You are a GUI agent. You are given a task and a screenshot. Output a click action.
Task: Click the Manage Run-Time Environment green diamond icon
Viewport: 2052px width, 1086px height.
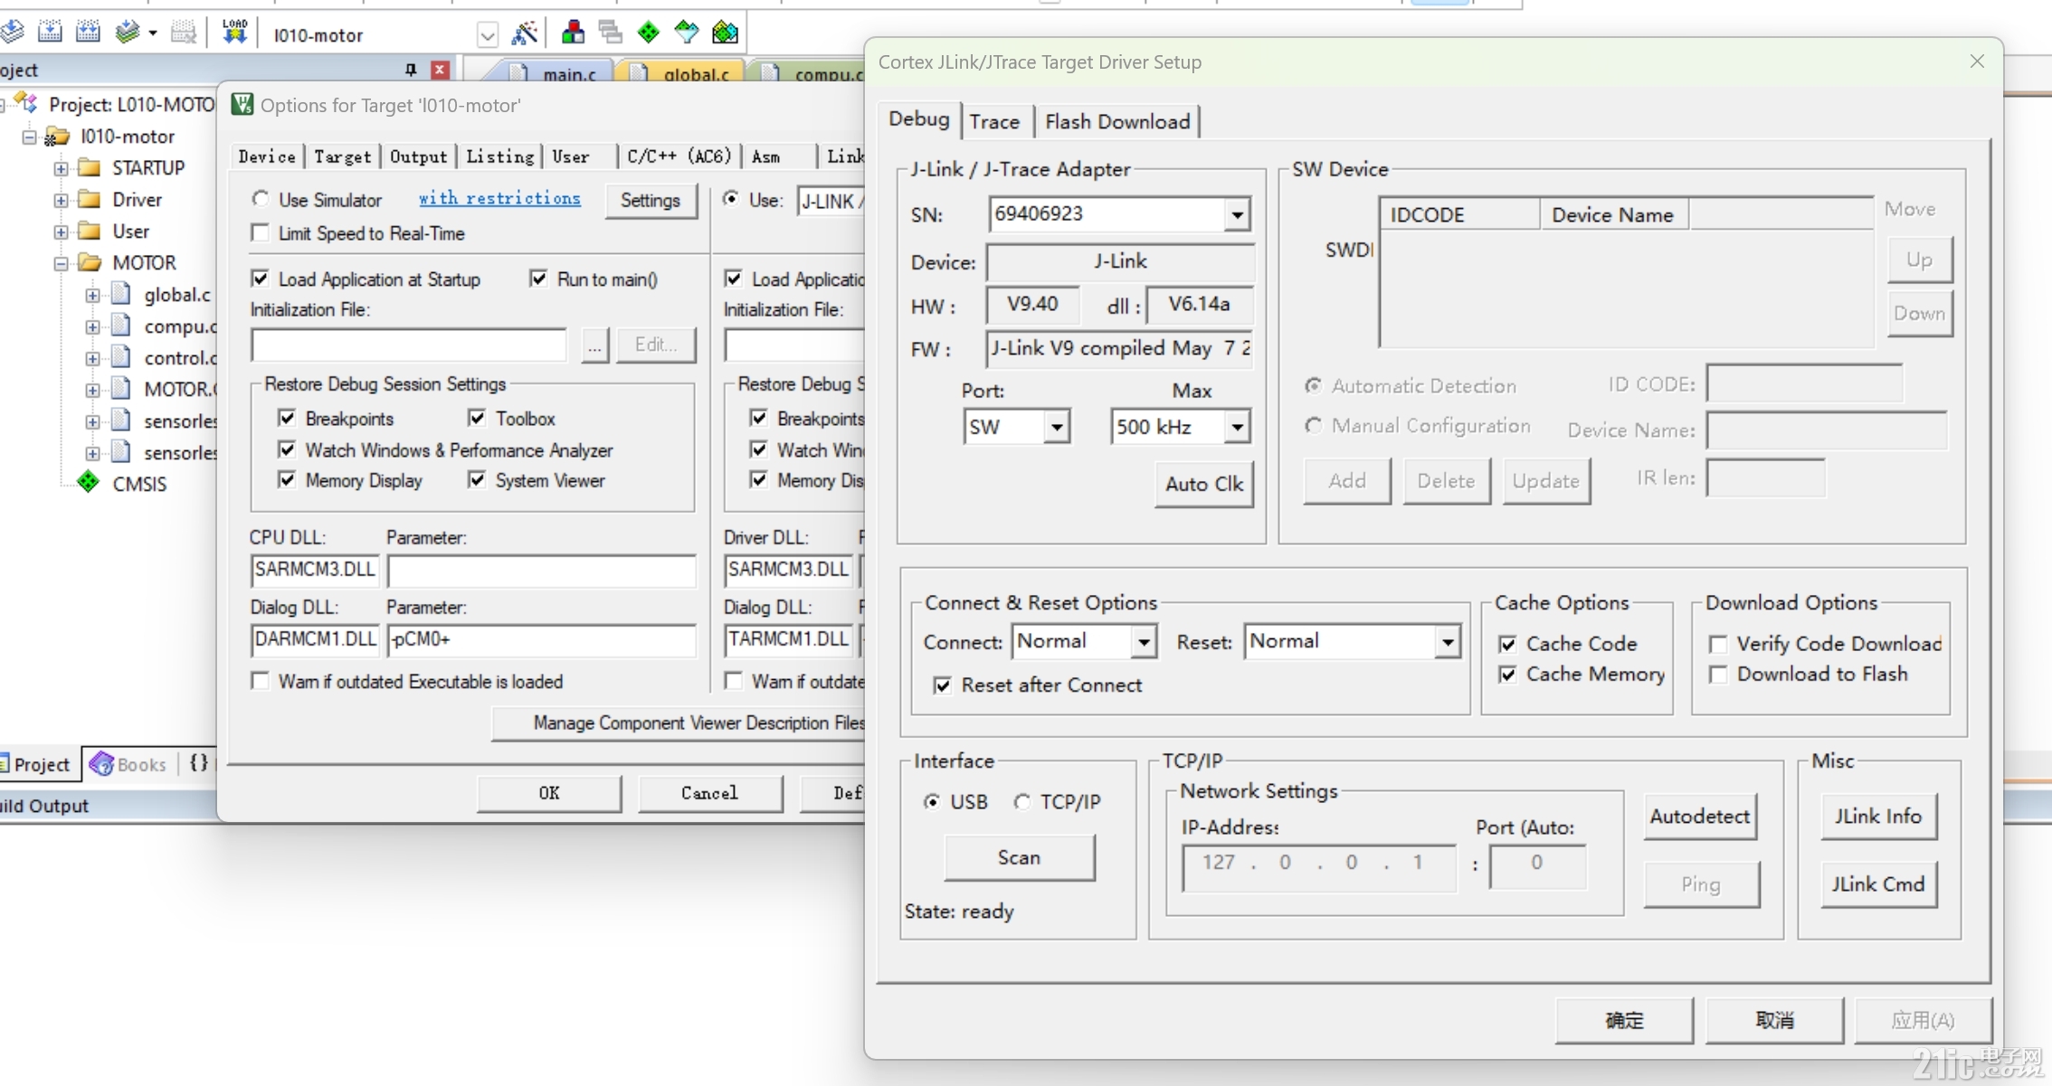649,33
